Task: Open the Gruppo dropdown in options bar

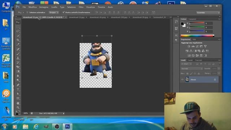Action: pyautogui.click(x=54, y=13)
